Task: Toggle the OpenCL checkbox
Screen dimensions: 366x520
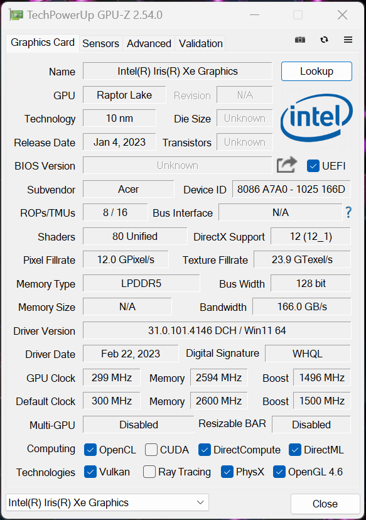Action: [x=90, y=450]
